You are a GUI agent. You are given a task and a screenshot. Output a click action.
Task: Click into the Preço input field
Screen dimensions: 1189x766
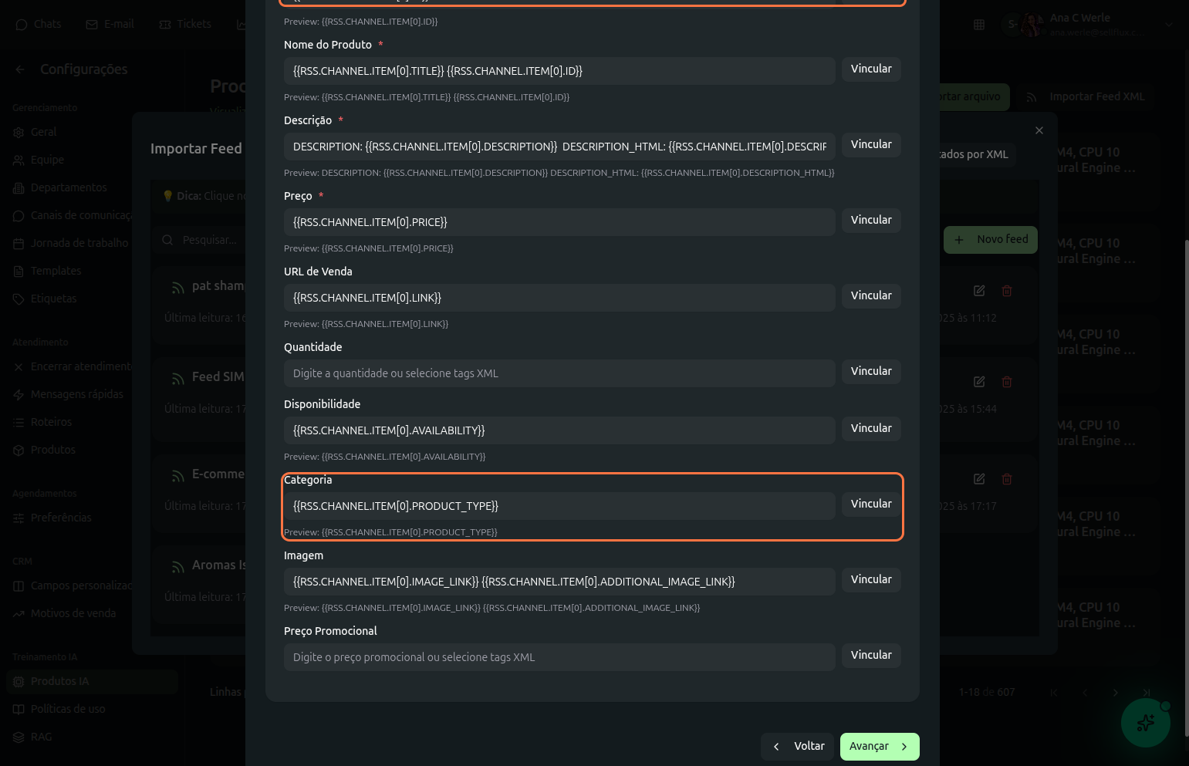(x=559, y=222)
